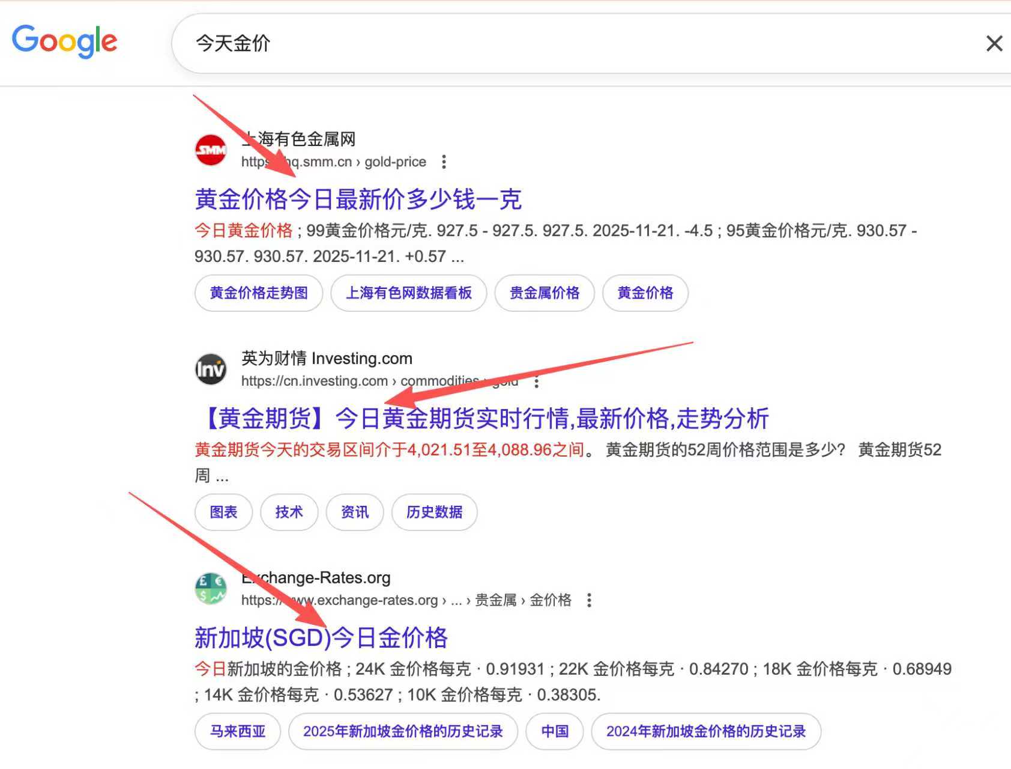Select the 黄金价格走势图 sitelink chip
This screenshot has width=1011, height=769.
pyautogui.click(x=259, y=293)
